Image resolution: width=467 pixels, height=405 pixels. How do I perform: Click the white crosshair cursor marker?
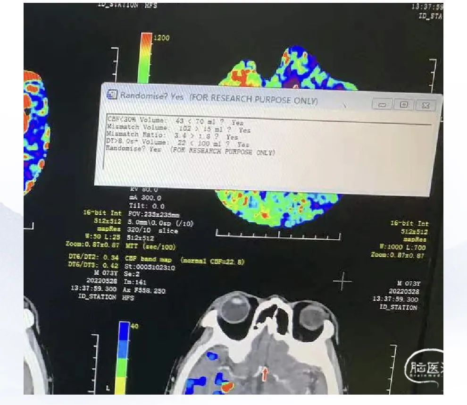[342, 281]
